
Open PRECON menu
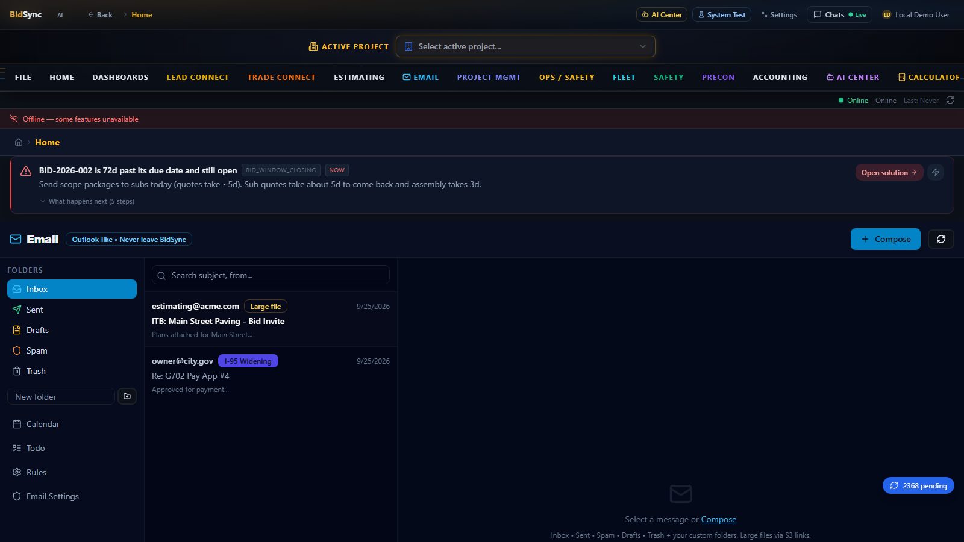click(x=718, y=77)
